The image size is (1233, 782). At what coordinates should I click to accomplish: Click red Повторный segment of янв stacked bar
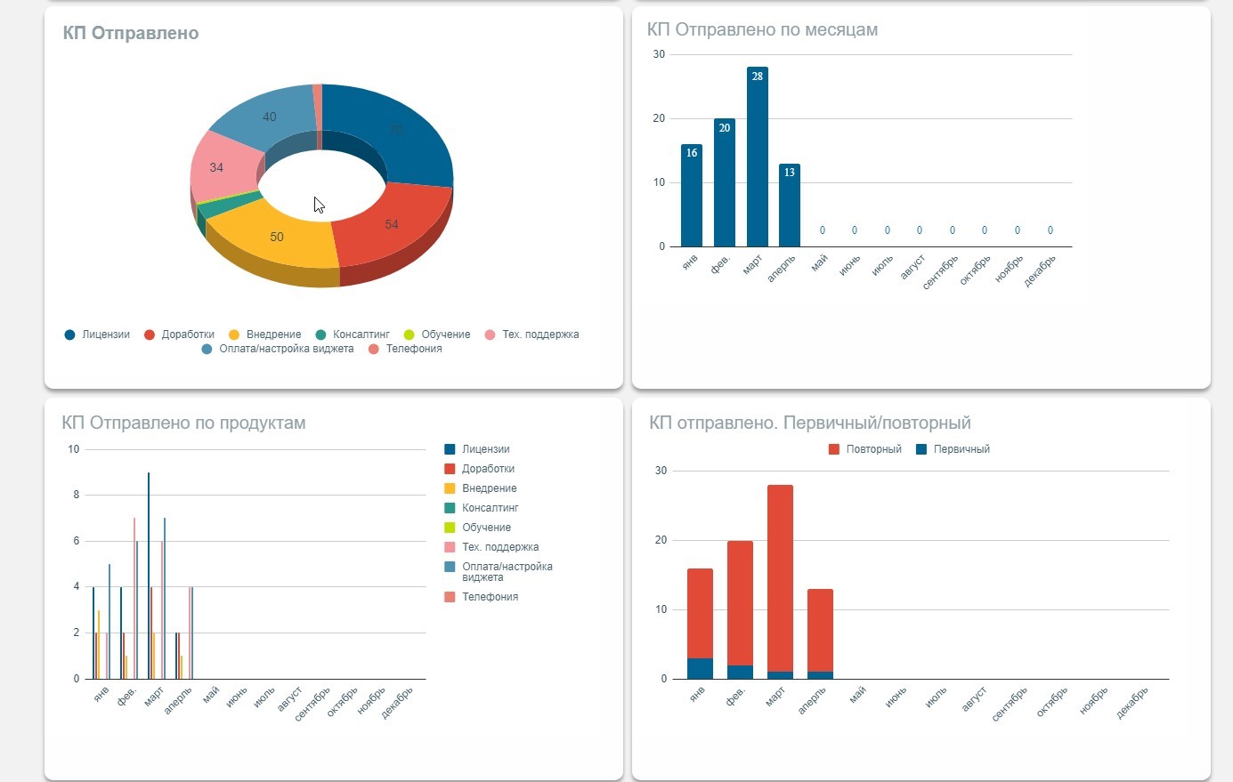click(x=700, y=613)
